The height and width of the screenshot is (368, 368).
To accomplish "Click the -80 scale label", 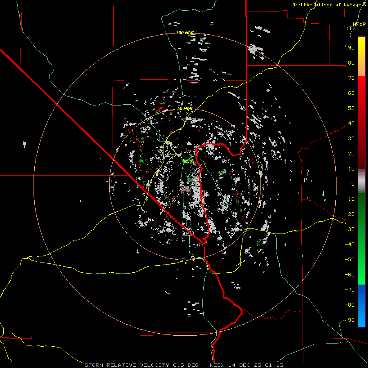I will coord(350,305).
